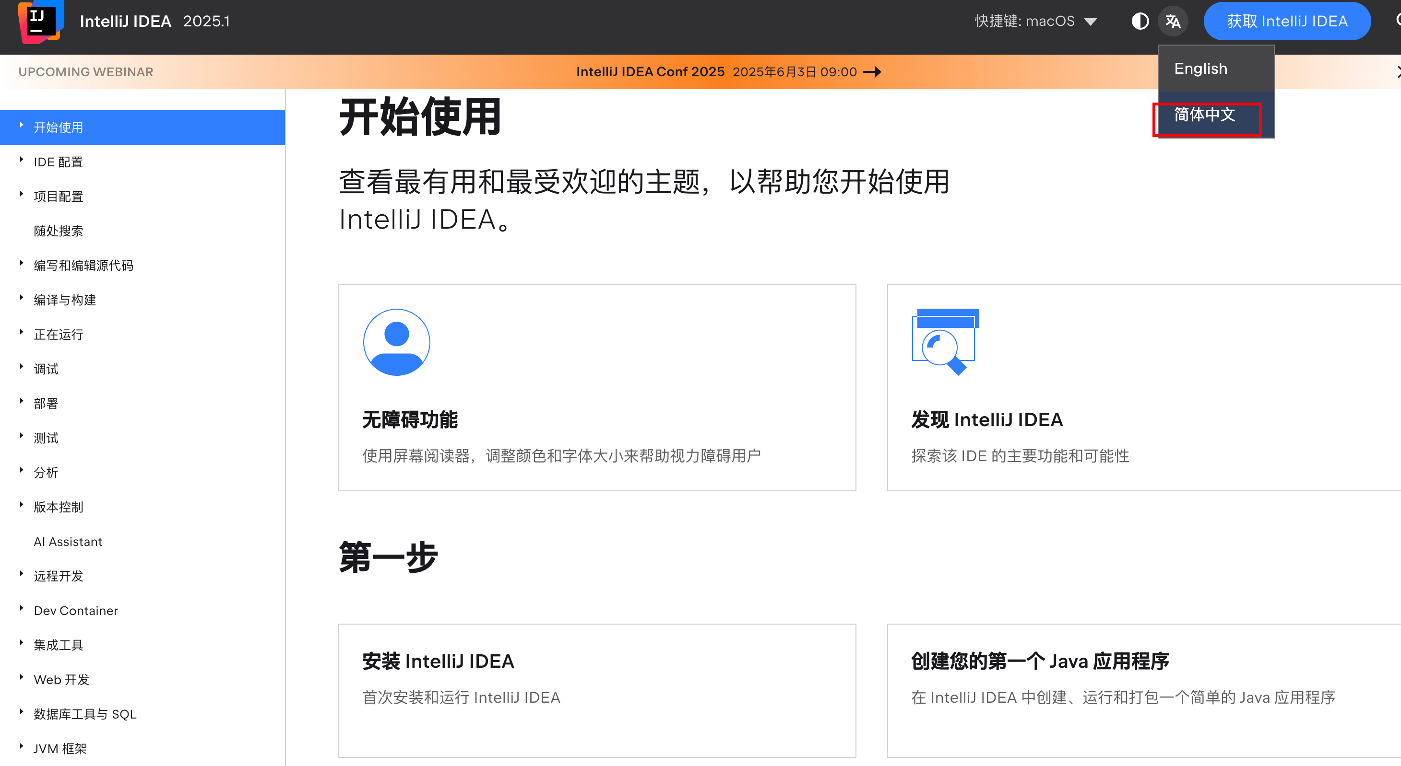The image size is (1401, 766).
Task: Open the 创建您的第一个 Java 应用程序 card
Action: click(1144, 690)
